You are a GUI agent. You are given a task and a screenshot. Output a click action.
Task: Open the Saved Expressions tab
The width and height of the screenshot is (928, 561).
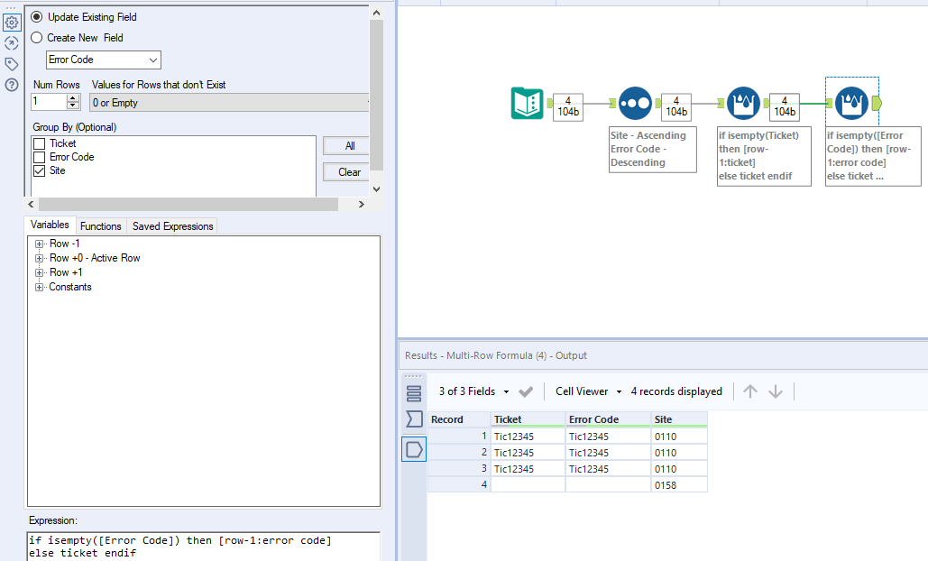click(x=172, y=226)
